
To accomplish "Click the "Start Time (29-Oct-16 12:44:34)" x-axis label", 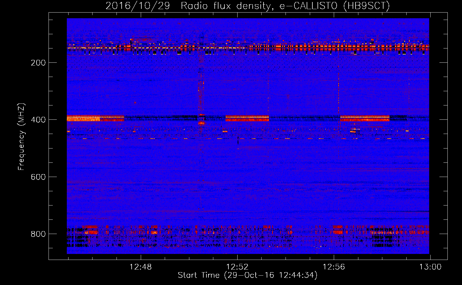I will pyautogui.click(x=248, y=275).
